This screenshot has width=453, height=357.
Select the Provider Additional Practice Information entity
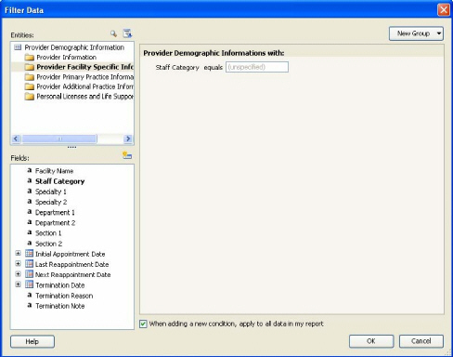click(x=85, y=86)
